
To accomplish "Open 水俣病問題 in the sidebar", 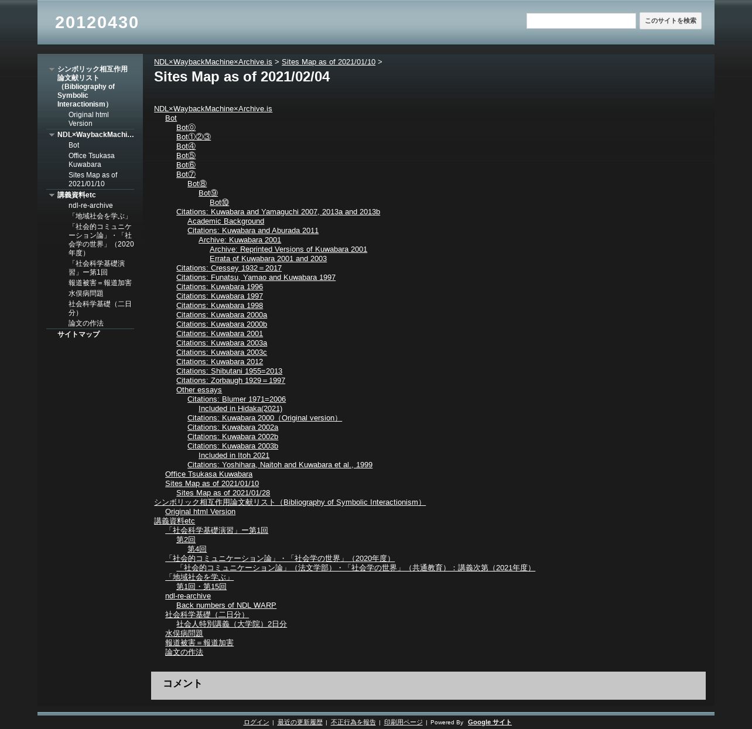I will pyautogui.click(x=86, y=293).
